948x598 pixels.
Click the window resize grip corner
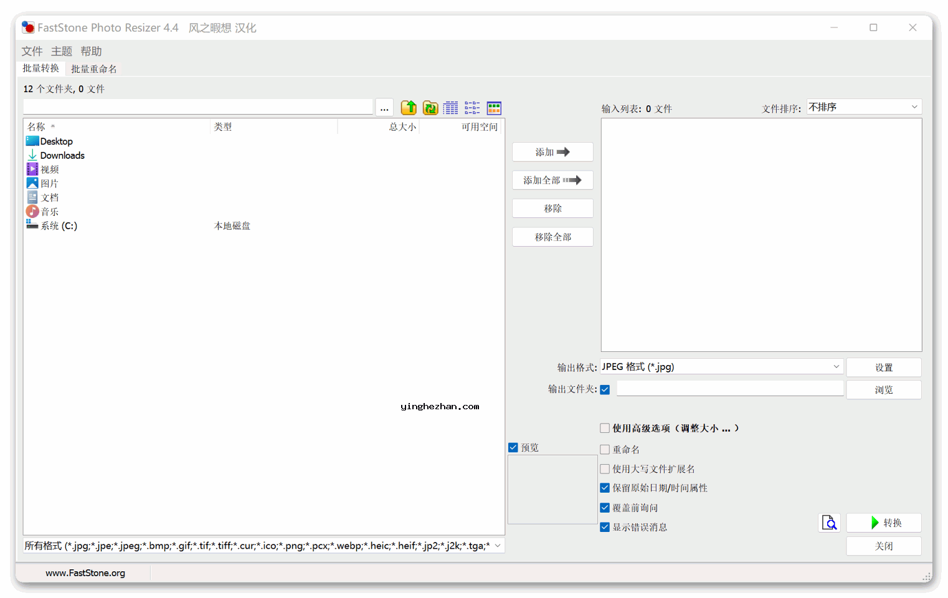pyautogui.click(x=926, y=577)
